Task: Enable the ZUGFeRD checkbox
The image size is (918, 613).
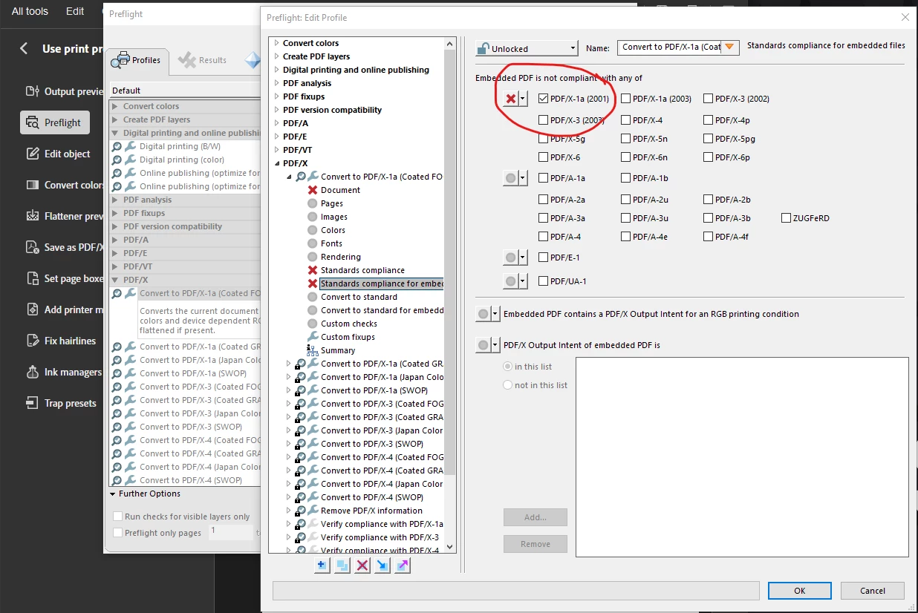Action: [786, 218]
